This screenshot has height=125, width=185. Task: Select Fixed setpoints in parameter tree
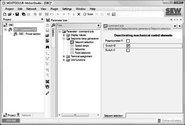(83, 53)
